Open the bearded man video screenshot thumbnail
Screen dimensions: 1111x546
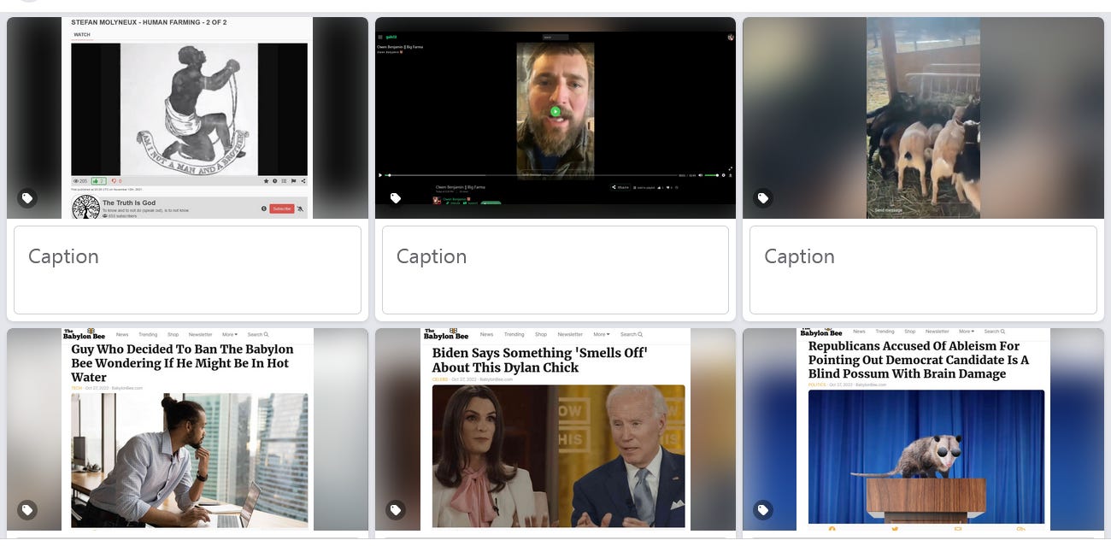[555, 118]
